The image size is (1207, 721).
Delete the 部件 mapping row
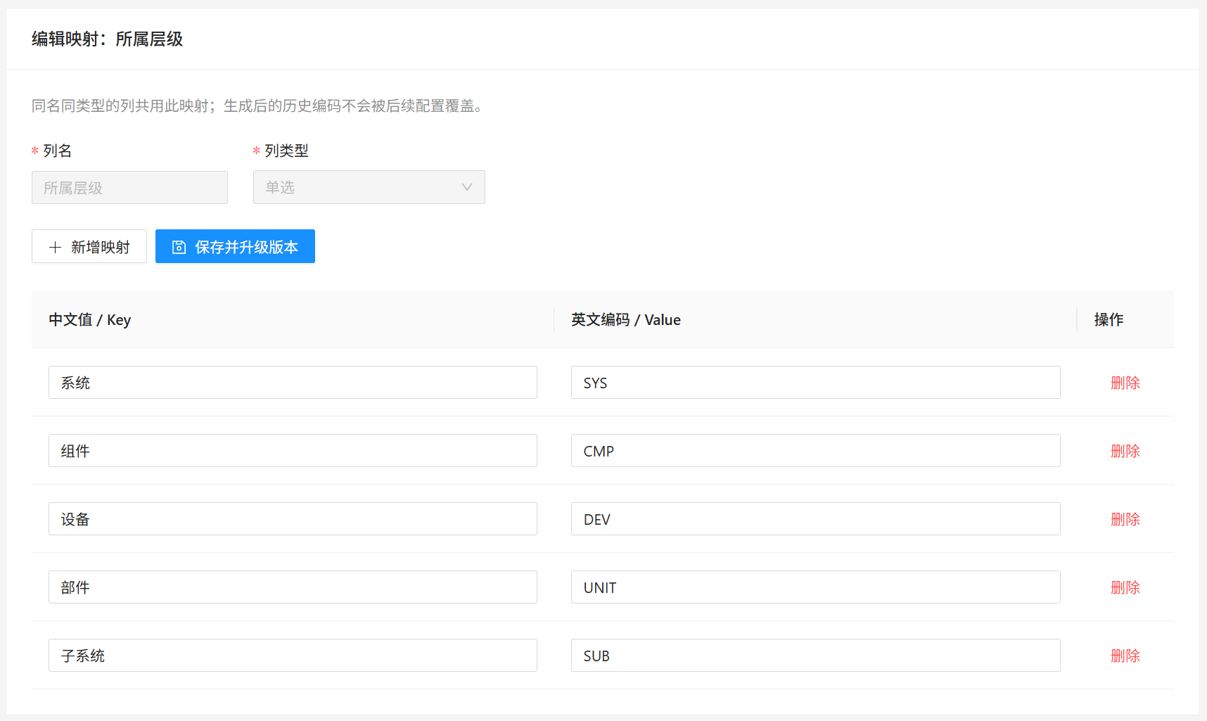coord(1125,587)
